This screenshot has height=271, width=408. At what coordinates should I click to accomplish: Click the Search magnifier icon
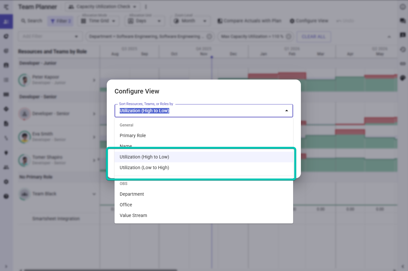click(x=24, y=21)
